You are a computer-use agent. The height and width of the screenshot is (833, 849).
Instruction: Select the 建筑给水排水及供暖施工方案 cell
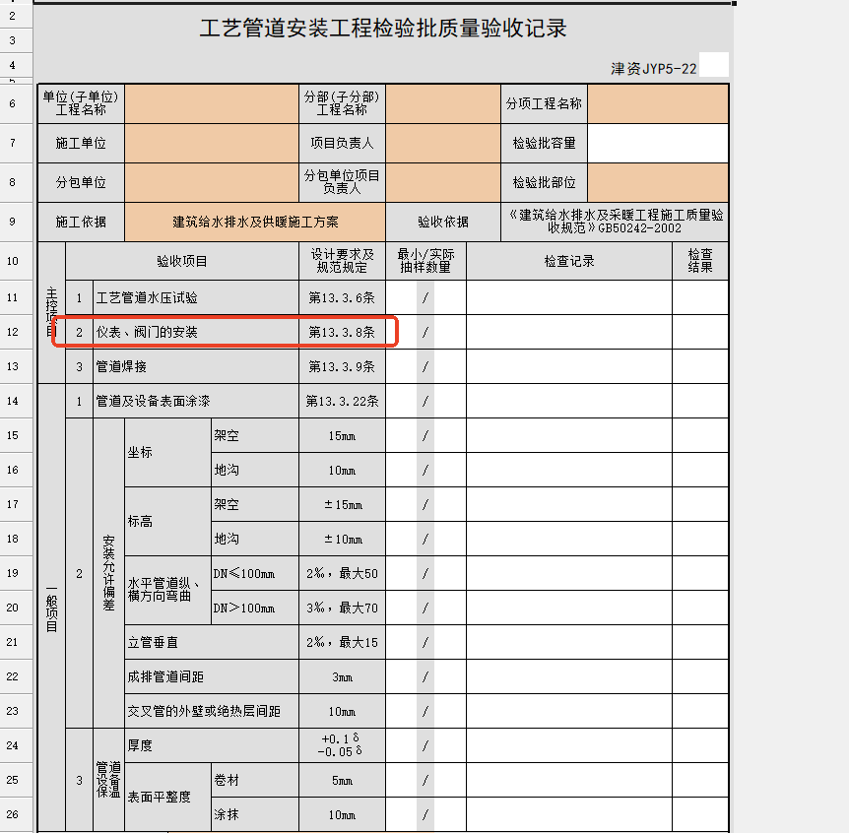point(255,222)
